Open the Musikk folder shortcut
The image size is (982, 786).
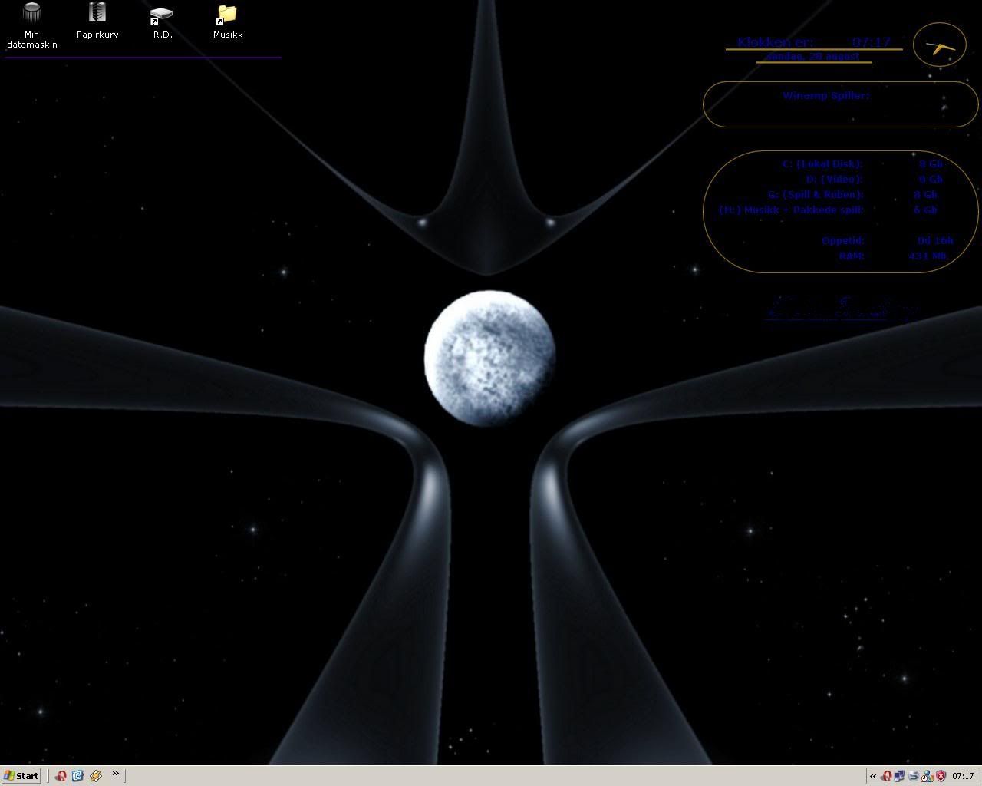click(228, 21)
